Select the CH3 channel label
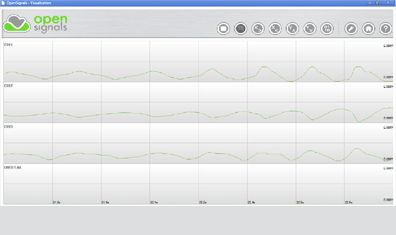 click(x=8, y=127)
